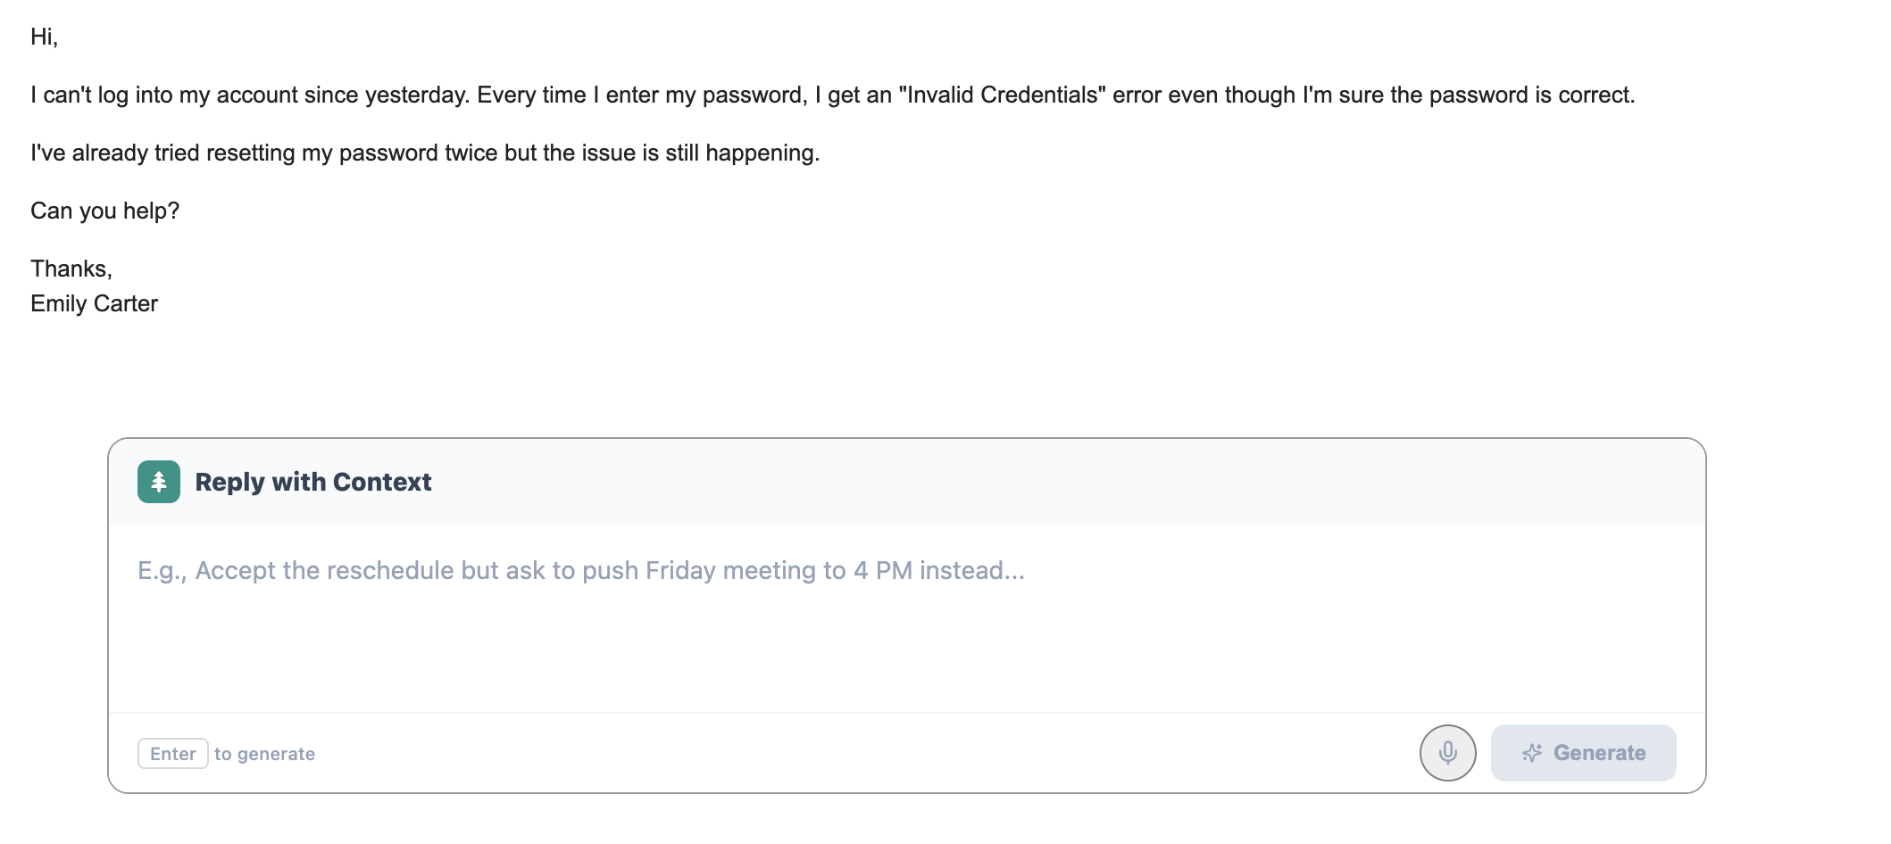
Task: Activate the microphone voice input button
Action: point(1447,753)
